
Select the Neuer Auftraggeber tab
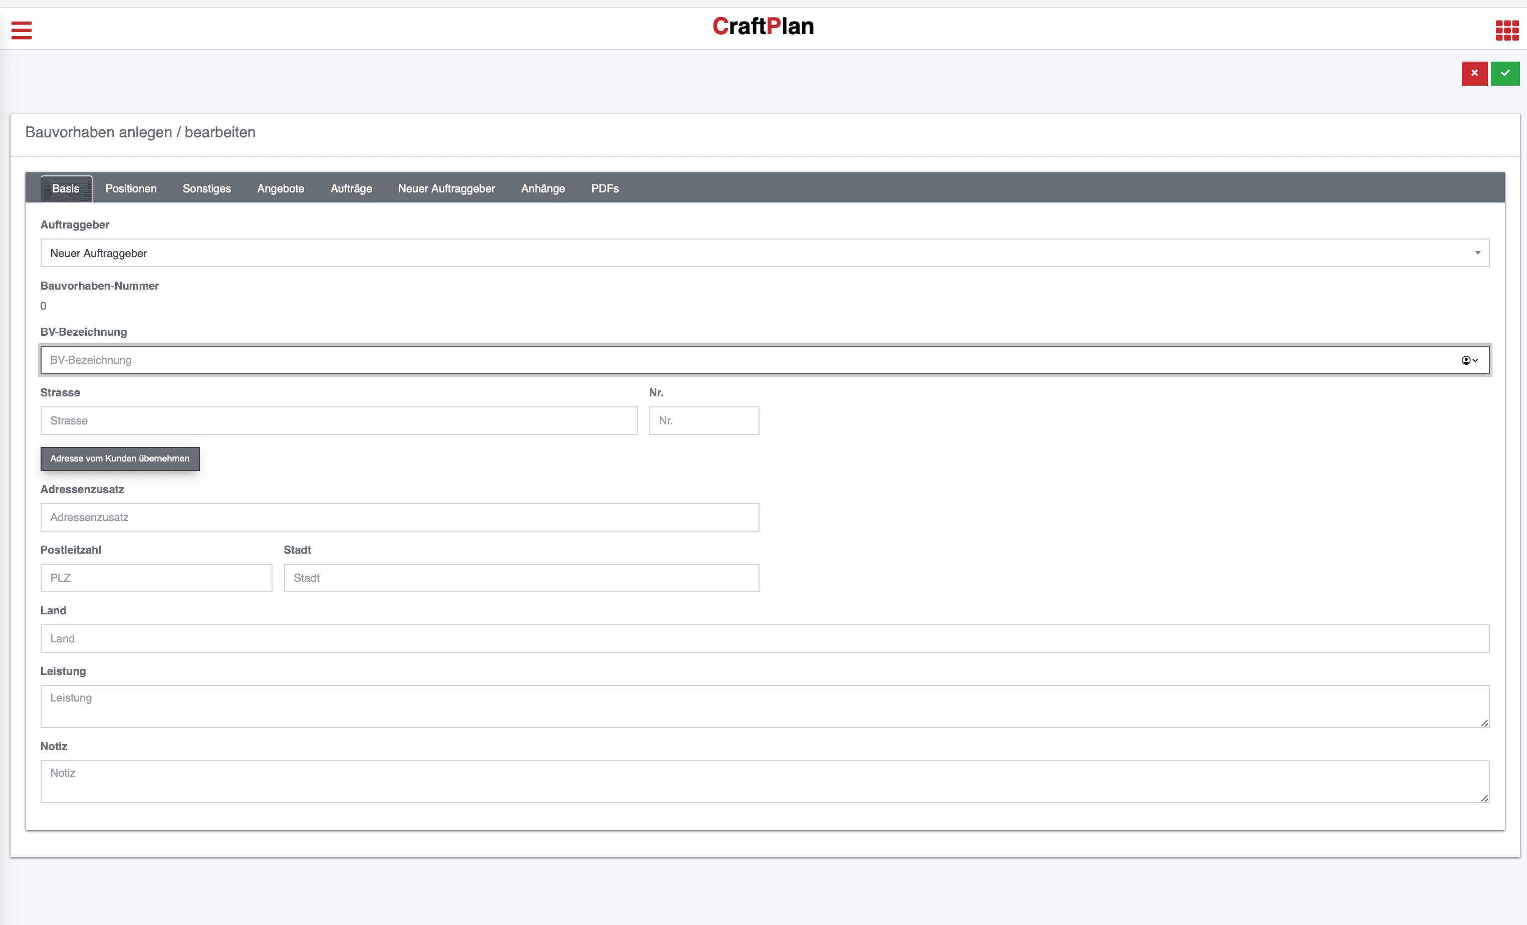coord(446,188)
